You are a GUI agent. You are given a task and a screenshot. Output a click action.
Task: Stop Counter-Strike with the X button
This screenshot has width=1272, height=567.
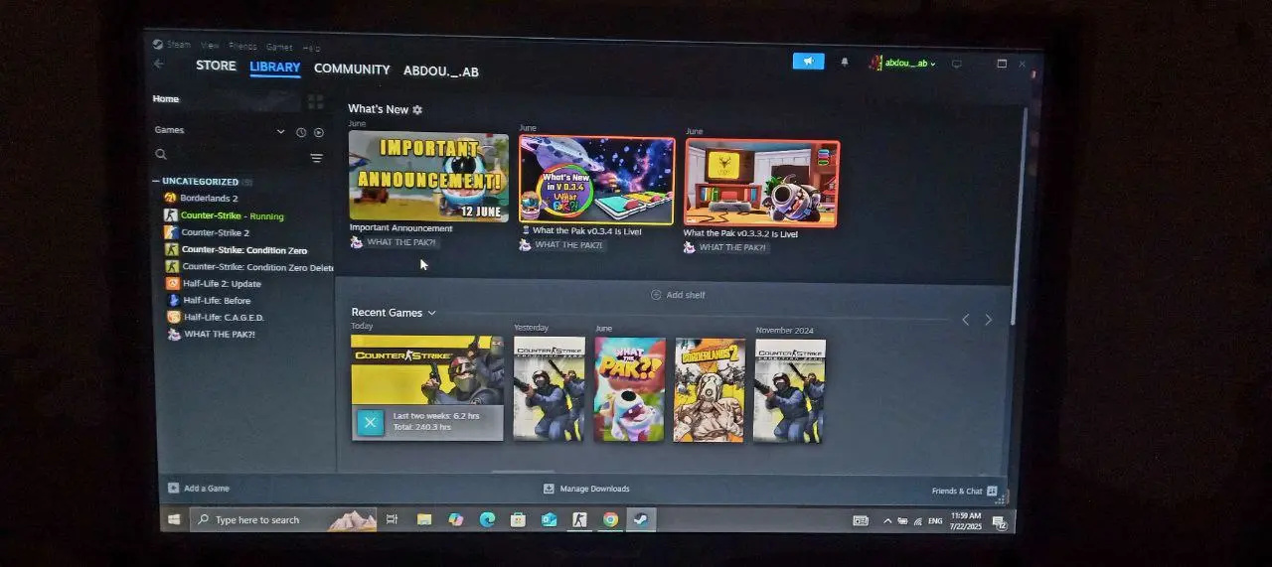(x=370, y=422)
